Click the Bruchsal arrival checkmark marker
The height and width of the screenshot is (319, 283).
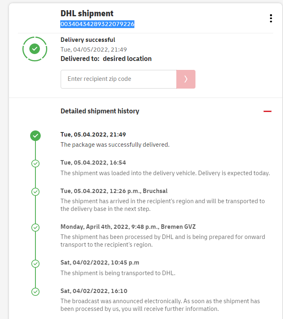(x=35, y=191)
